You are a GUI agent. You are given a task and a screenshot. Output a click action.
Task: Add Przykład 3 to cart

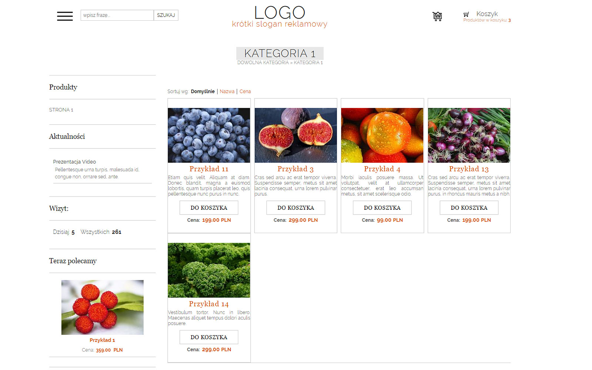click(x=296, y=208)
